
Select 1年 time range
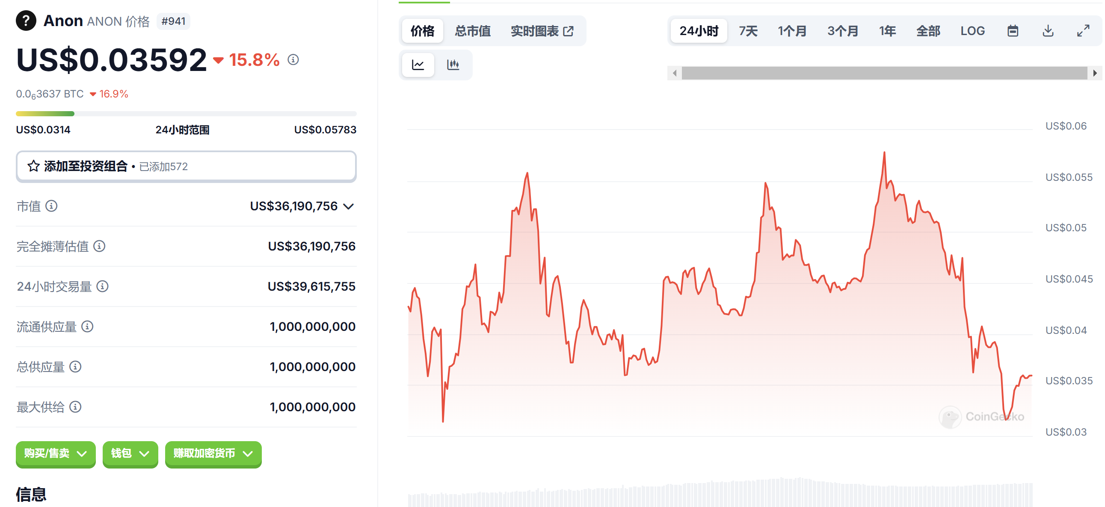coord(888,31)
